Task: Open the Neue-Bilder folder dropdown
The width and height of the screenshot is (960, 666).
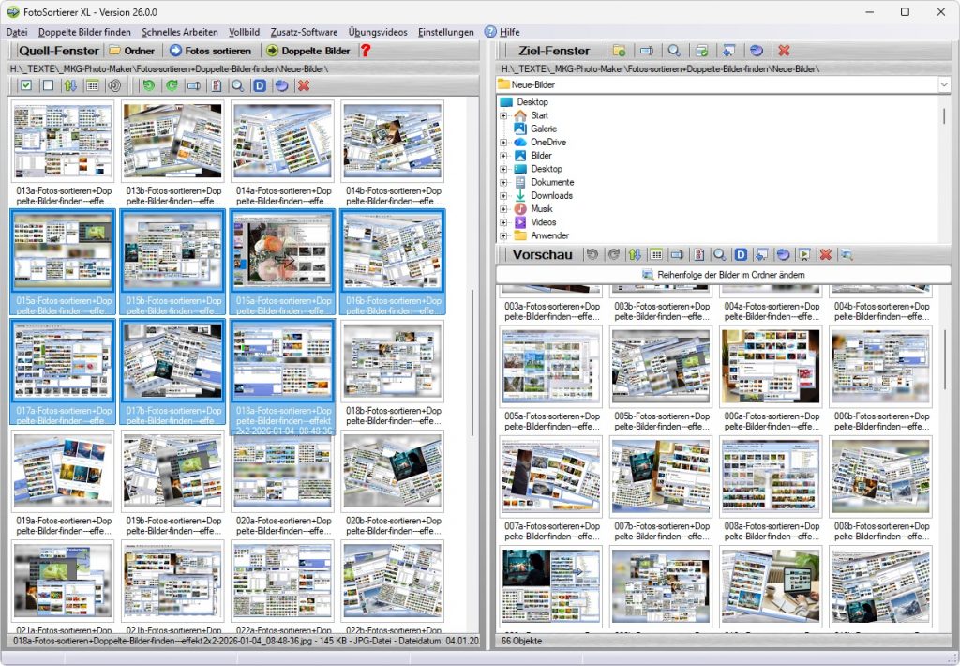Action: click(x=943, y=84)
